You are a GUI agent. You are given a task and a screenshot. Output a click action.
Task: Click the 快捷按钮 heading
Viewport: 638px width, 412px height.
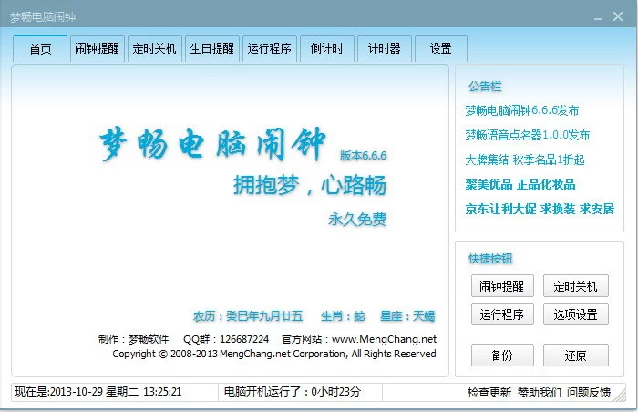[x=490, y=259]
